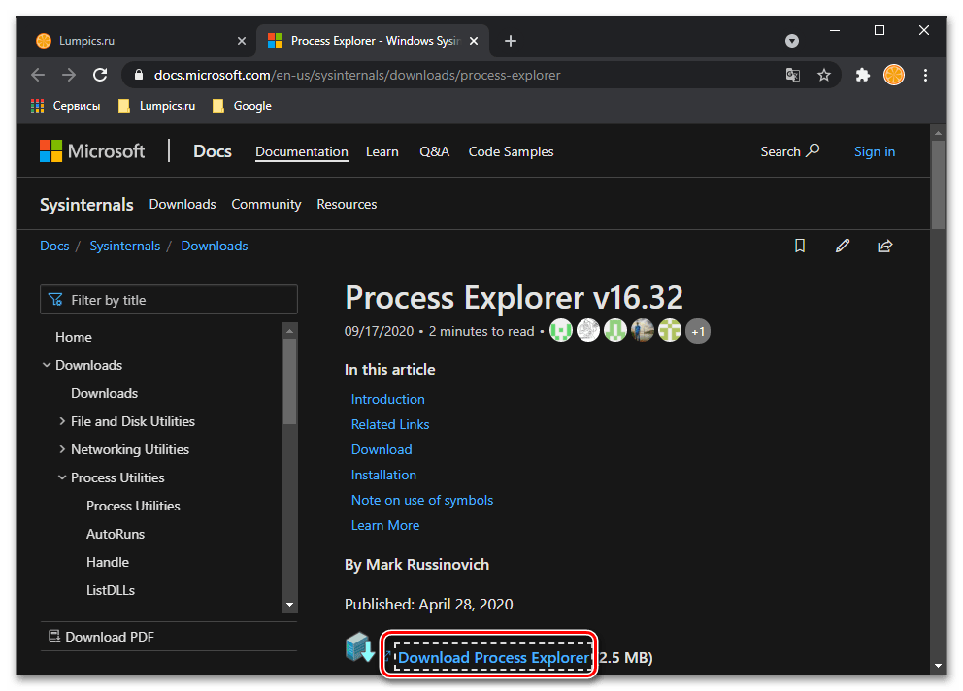Click the translate page icon in the address bar

coord(793,75)
